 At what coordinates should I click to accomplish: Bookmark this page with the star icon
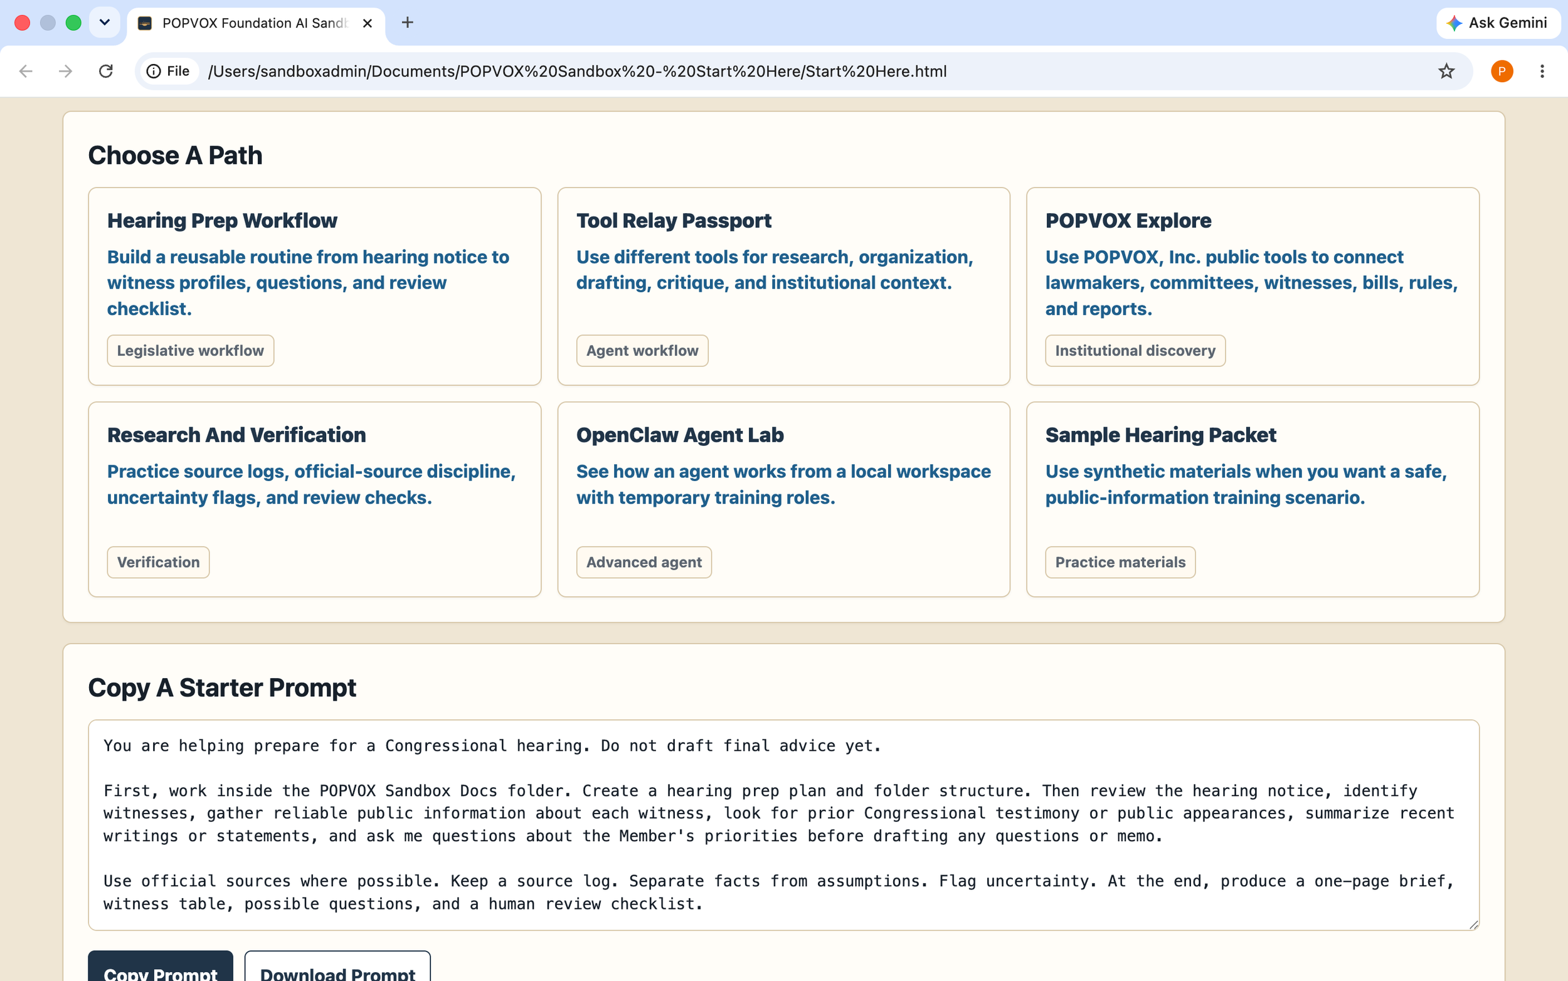click(x=1446, y=72)
